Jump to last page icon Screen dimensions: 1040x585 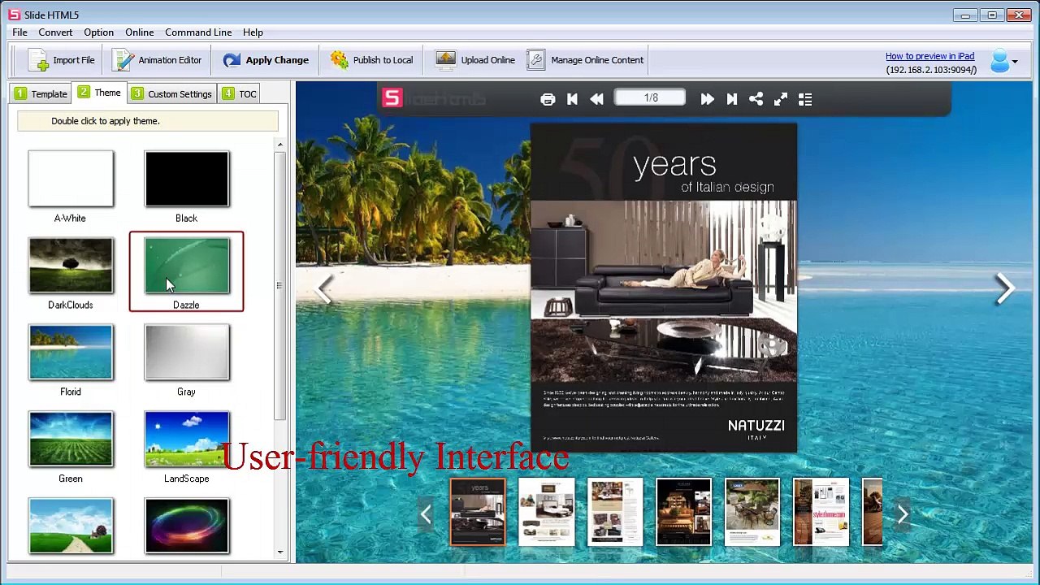point(731,99)
